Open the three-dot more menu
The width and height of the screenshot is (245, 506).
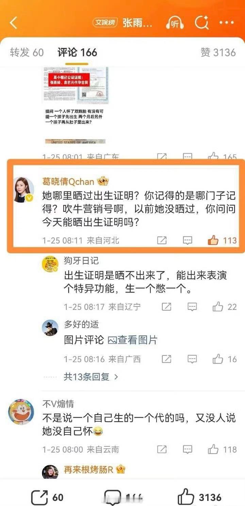click(227, 23)
